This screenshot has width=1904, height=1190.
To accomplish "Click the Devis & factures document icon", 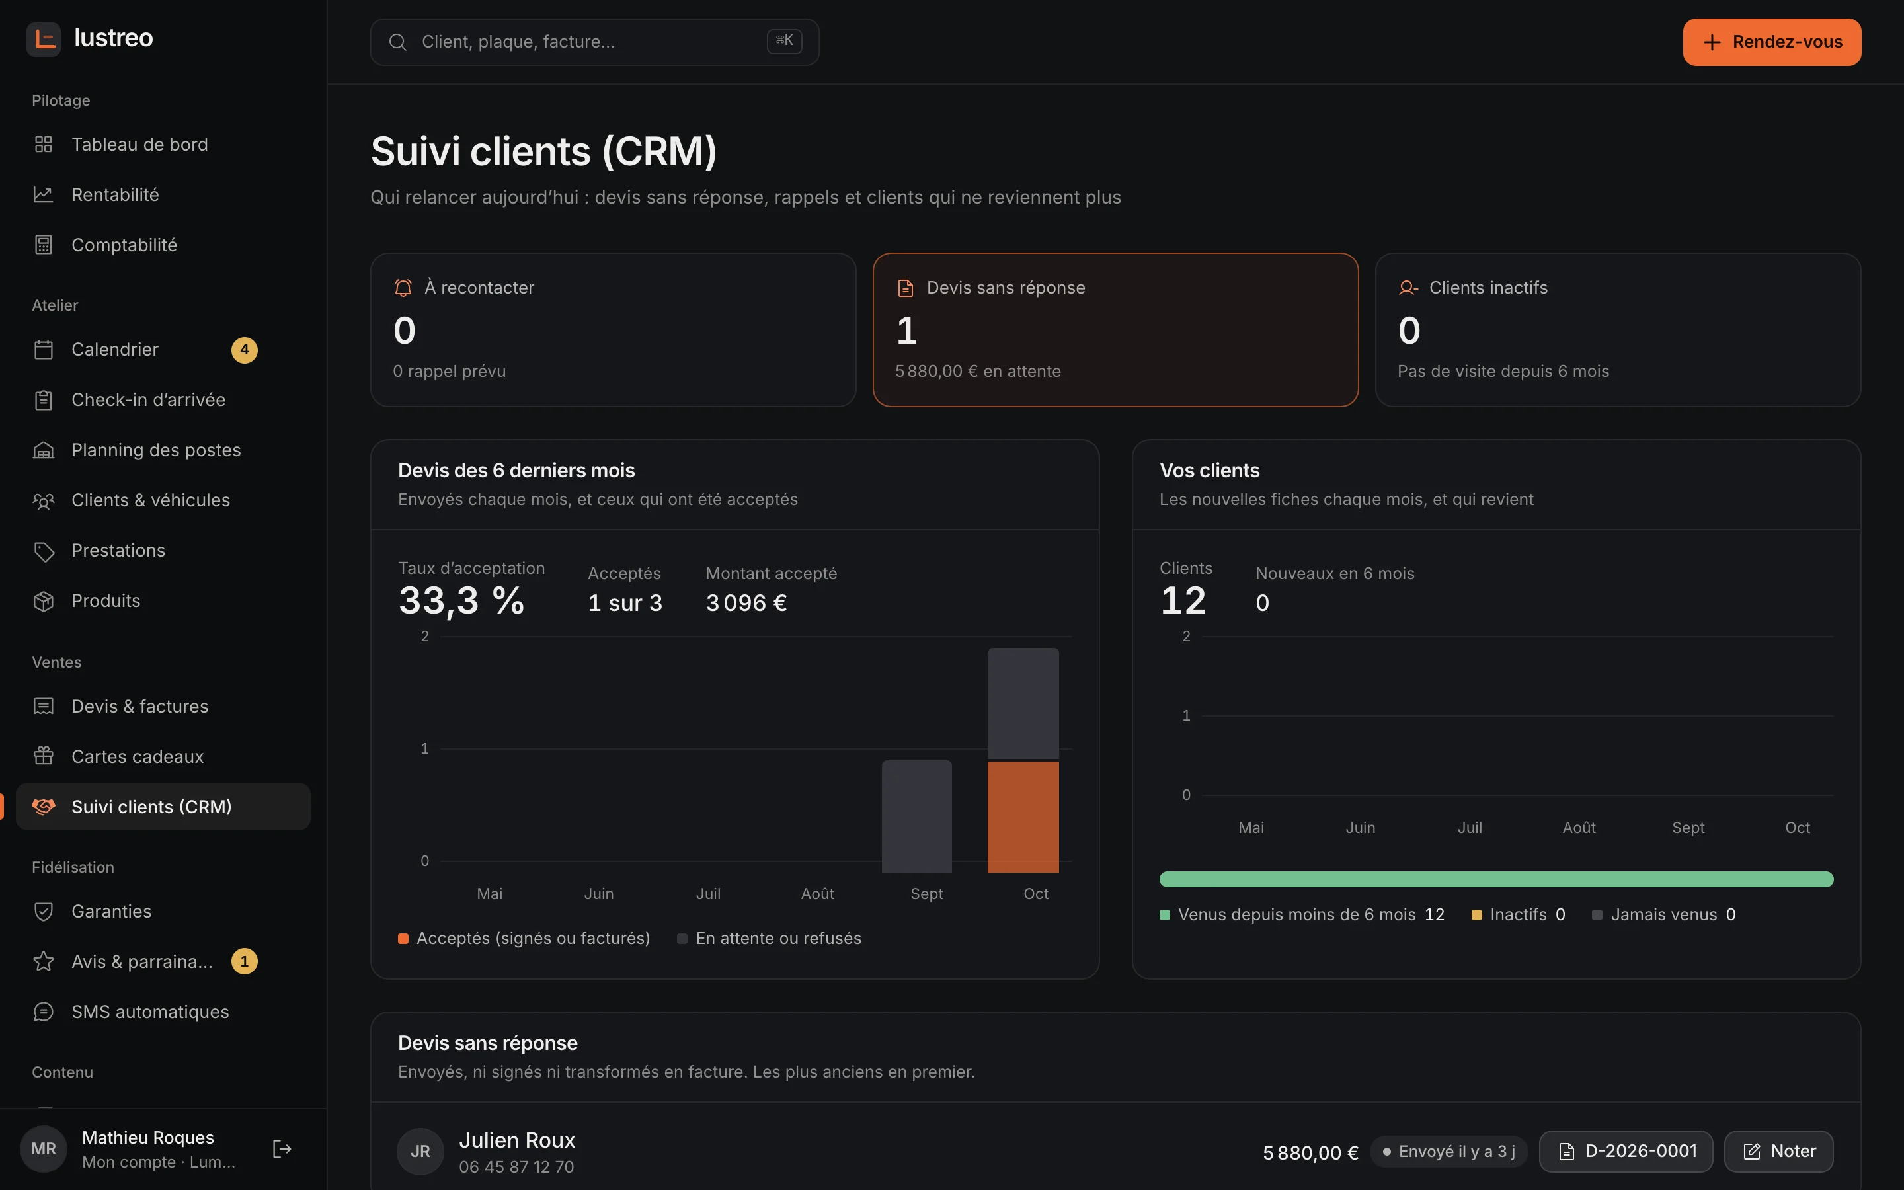I will 43,706.
